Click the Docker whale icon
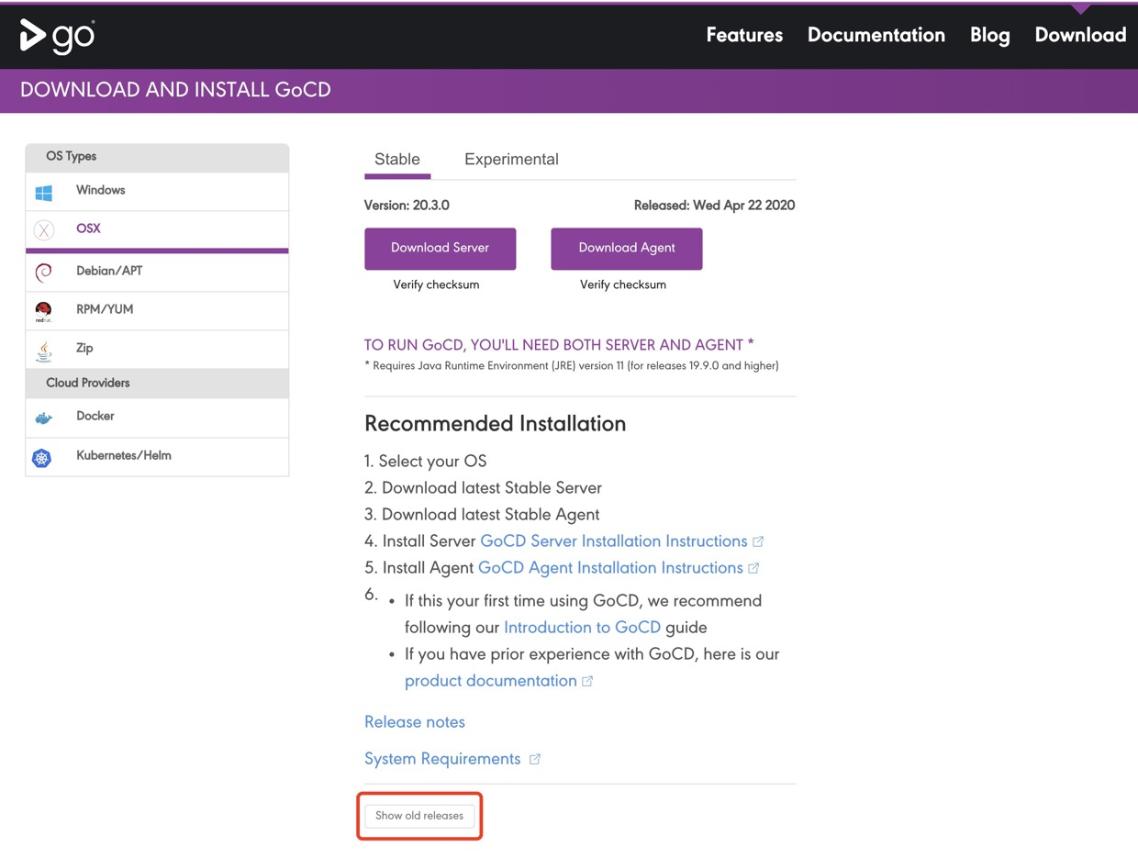This screenshot has width=1138, height=858. tap(43, 418)
